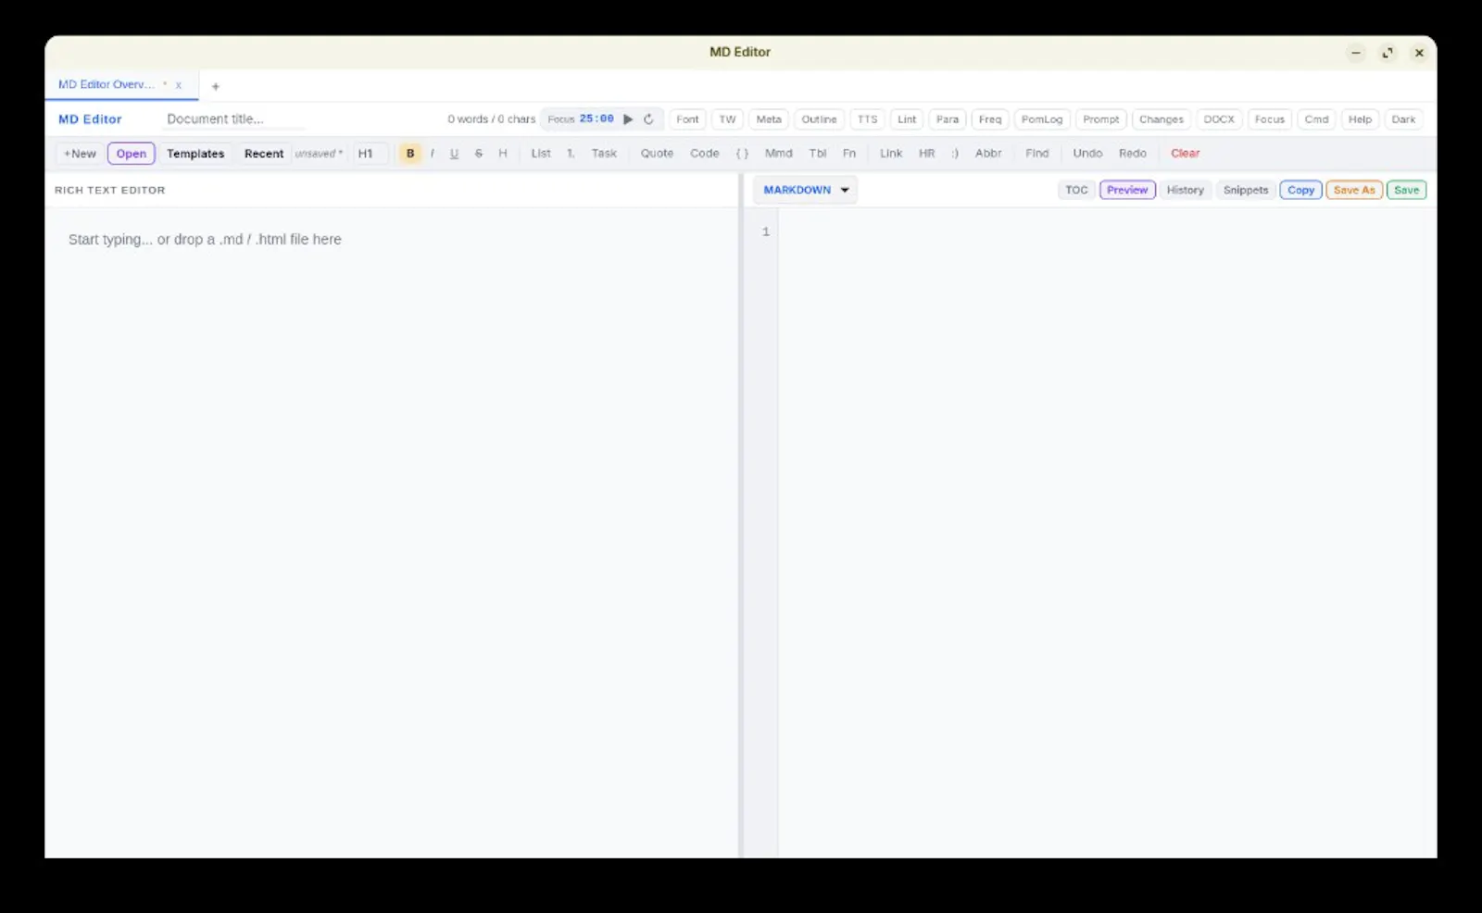The width and height of the screenshot is (1482, 913).
Task: Insert inline Code
Action: tap(705, 154)
